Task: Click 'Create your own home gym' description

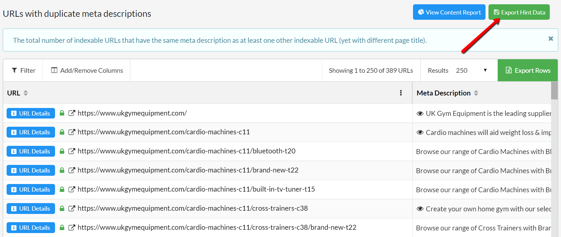Action: [488, 209]
